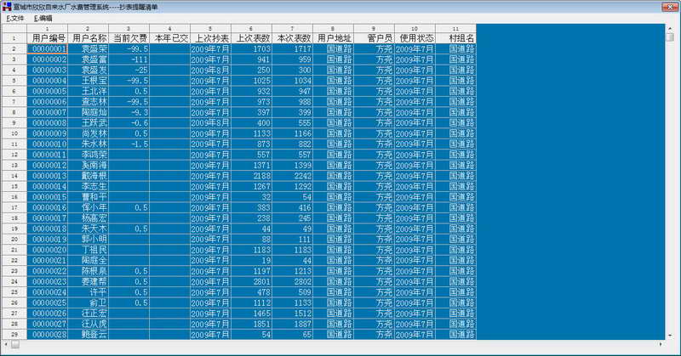Click column number 1 header

pos(48,29)
